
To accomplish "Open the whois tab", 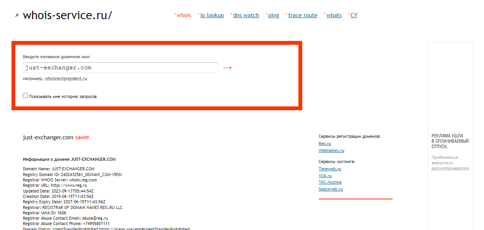I will [184, 15].
